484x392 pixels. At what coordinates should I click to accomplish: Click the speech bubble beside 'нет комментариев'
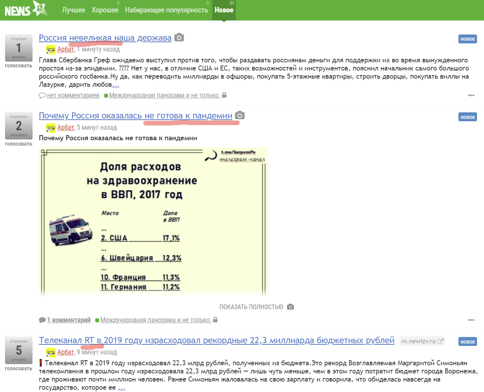[x=42, y=95]
